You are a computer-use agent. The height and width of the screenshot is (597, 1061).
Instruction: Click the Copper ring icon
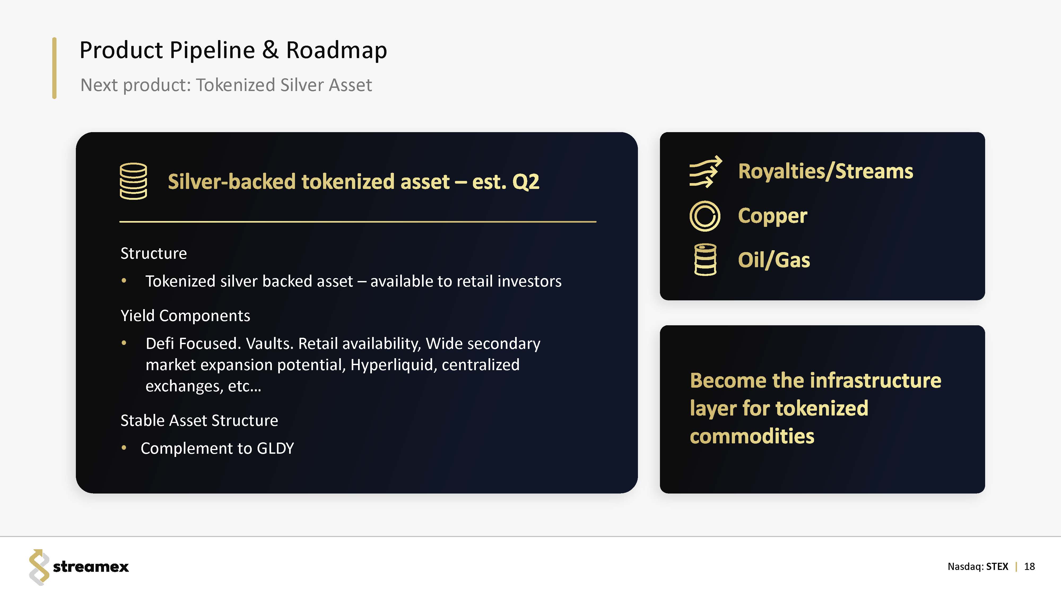(705, 216)
